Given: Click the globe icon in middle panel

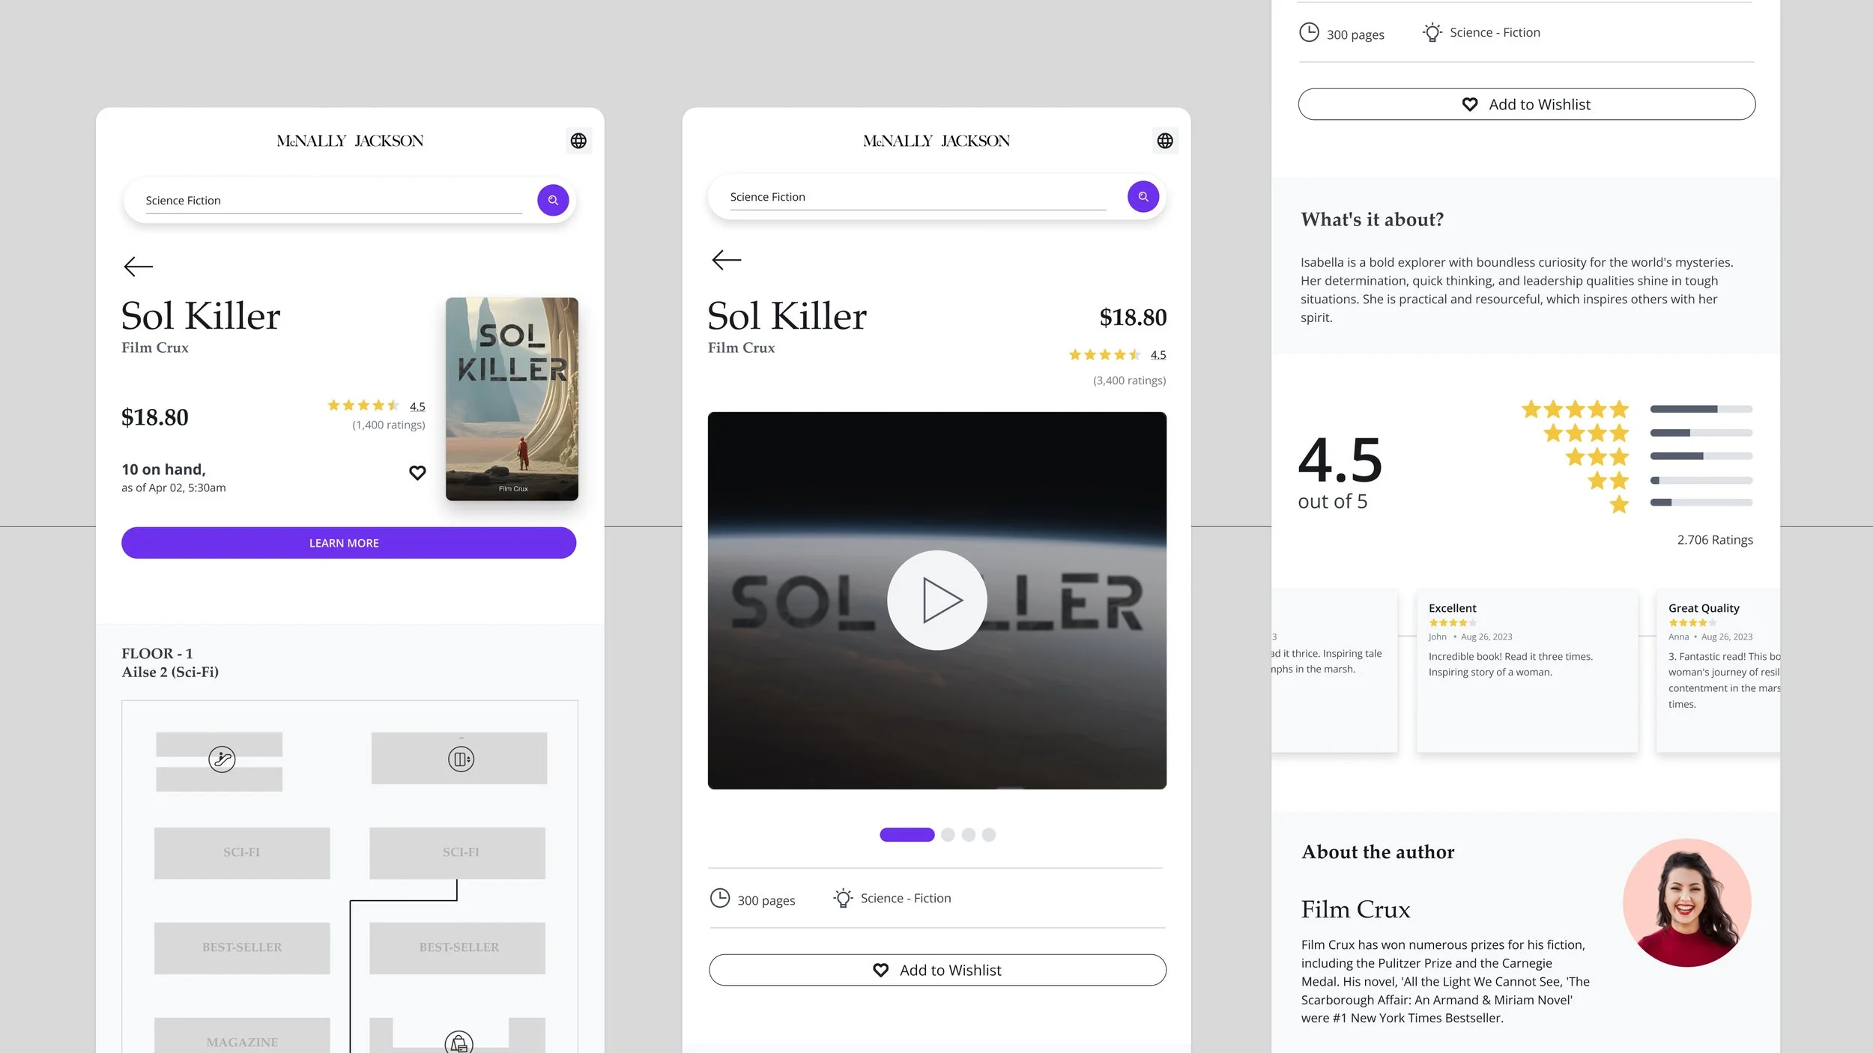Looking at the screenshot, I should [x=1165, y=141].
